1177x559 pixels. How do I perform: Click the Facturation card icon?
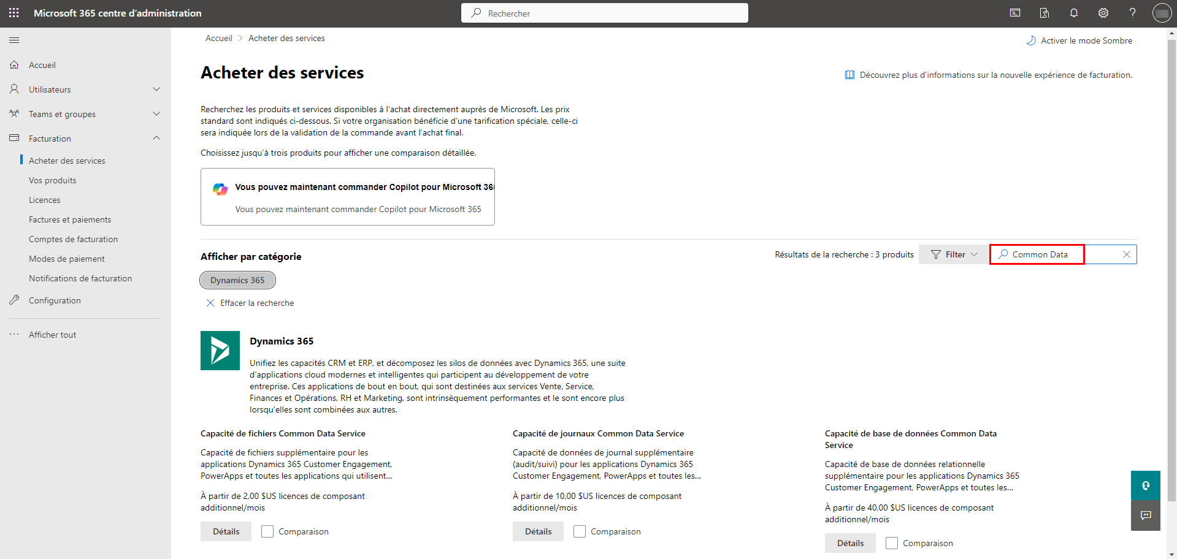point(14,138)
